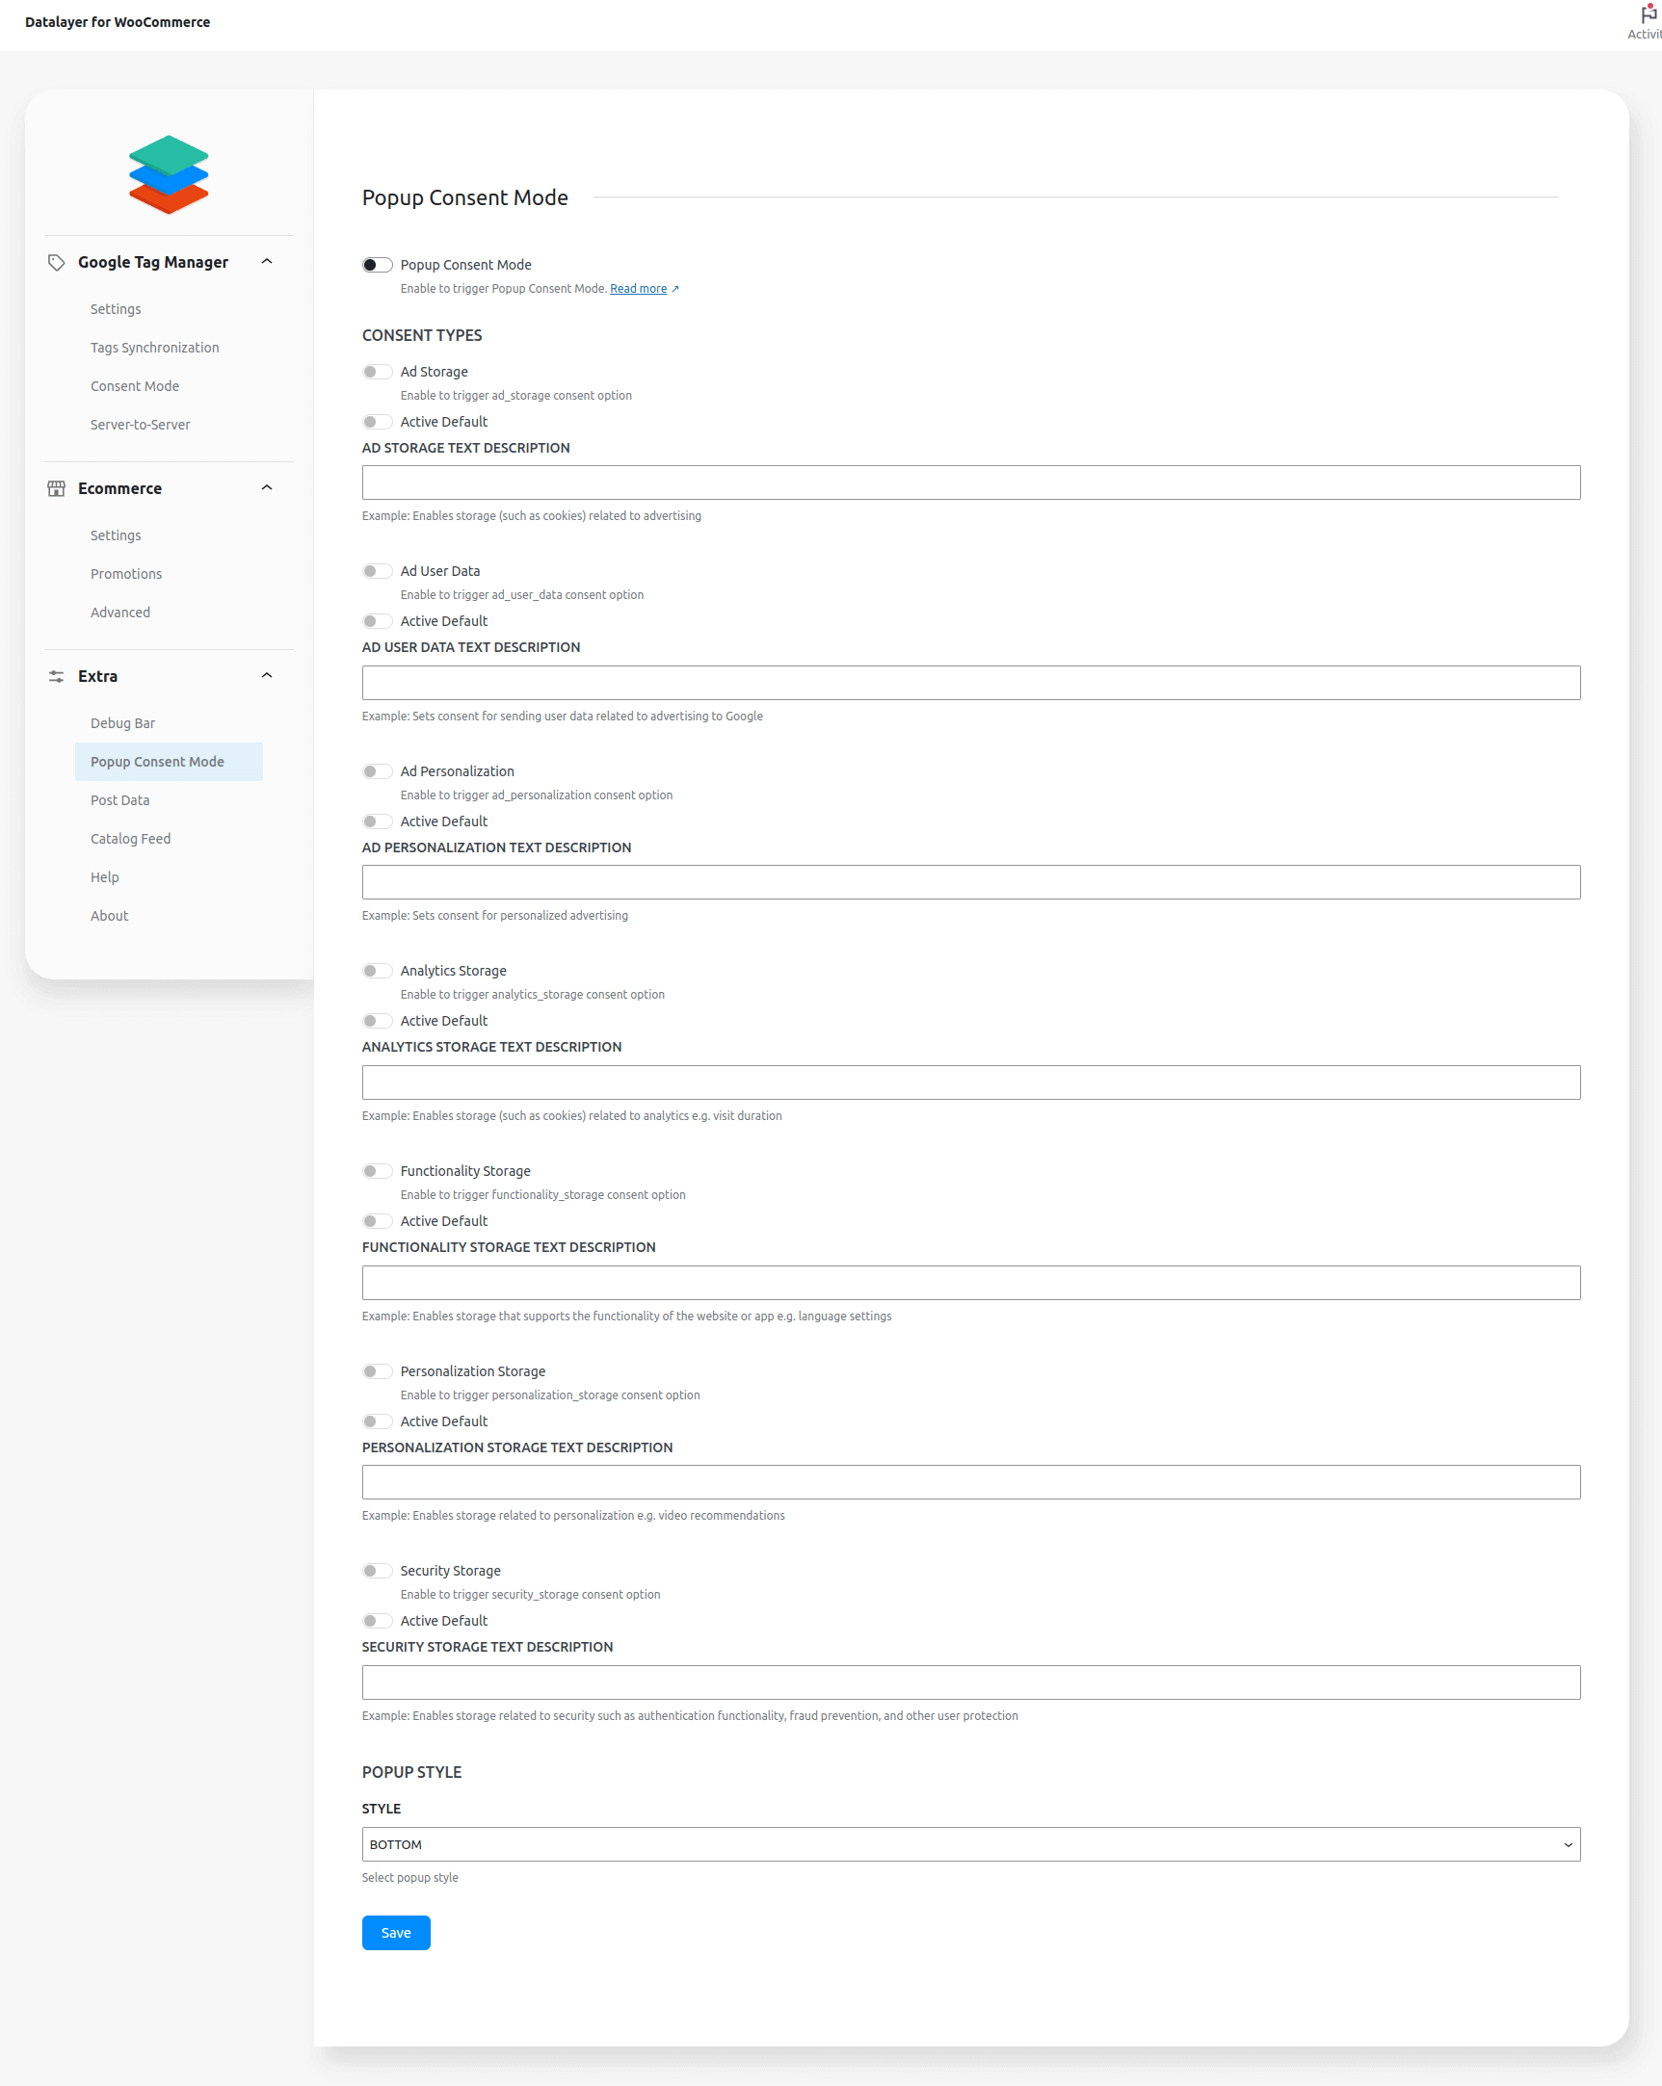This screenshot has height=2086, width=1662.
Task: Follow the Read more link
Action: point(639,288)
